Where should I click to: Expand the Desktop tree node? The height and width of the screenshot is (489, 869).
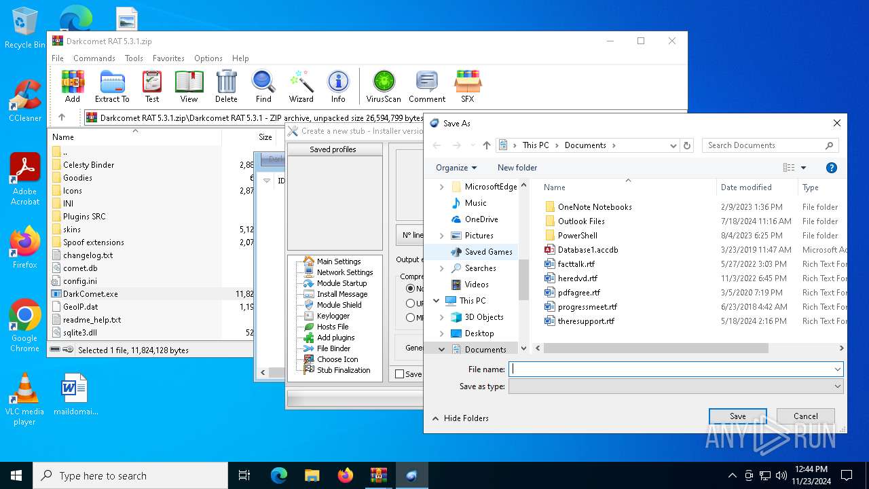pyautogui.click(x=442, y=333)
